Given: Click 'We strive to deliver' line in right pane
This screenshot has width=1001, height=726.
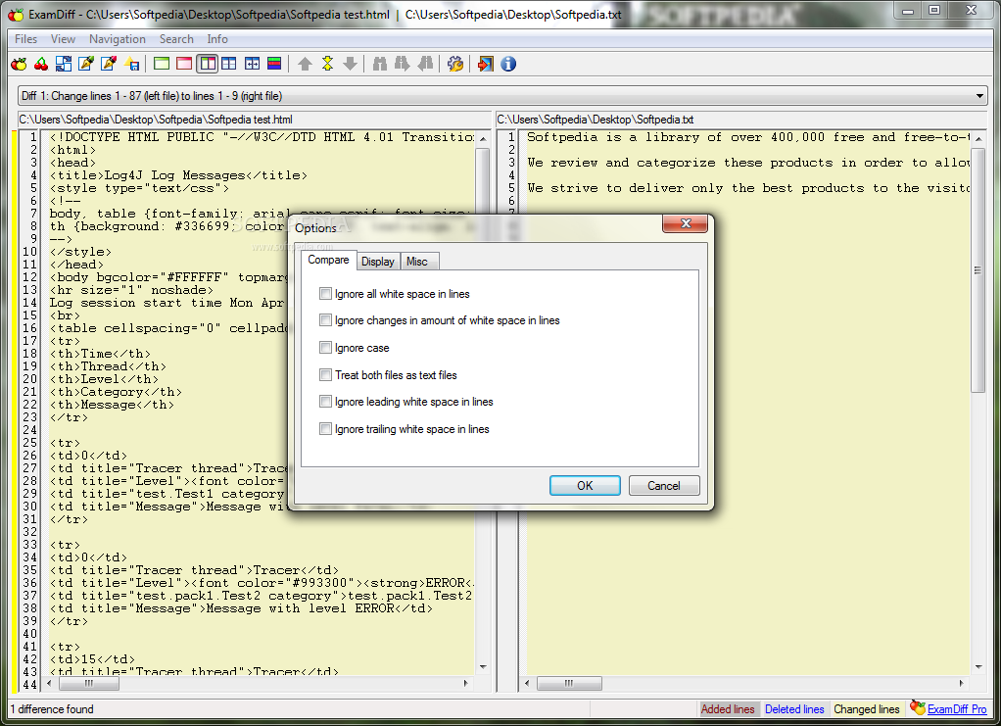Looking at the screenshot, I should point(748,188).
